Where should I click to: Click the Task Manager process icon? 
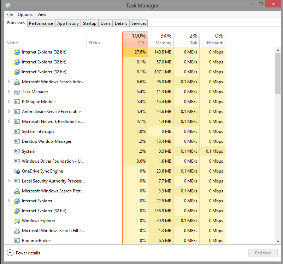17,92
